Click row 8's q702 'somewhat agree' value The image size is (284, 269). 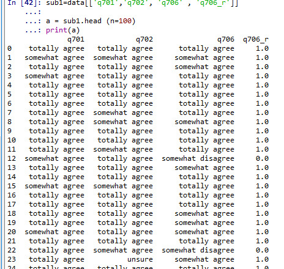coord(123,122)
